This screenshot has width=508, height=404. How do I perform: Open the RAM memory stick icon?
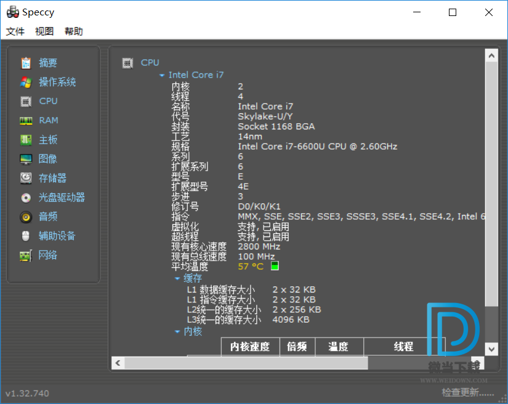[26, 121]
